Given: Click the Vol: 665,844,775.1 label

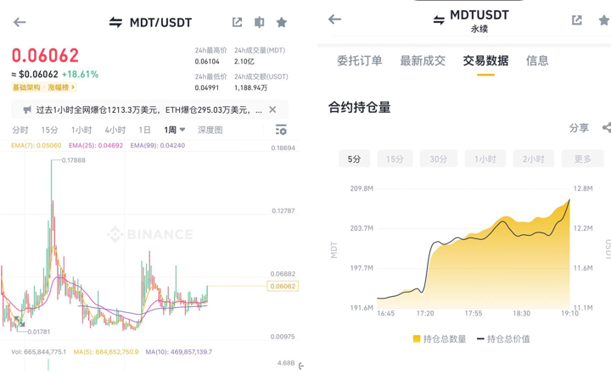Looking at the screenshot, I should pos(38,352).
